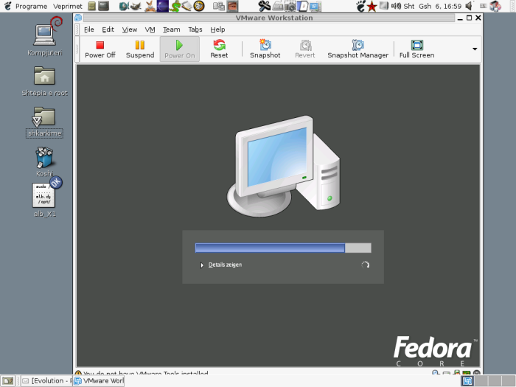Launch the terminal monitor icon in panel
Viewport: 516px width, 387px height.
tap(104, 6)
